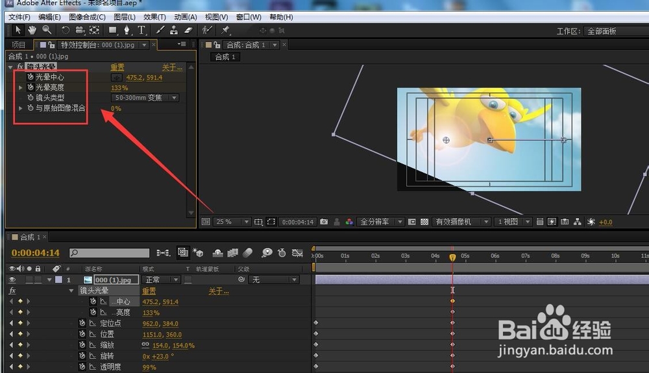Toggle the transparency grid checkerboard button

coord(424,222)
